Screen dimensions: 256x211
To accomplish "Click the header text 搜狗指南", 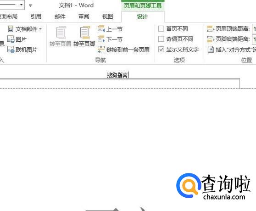I will [117, 75].
